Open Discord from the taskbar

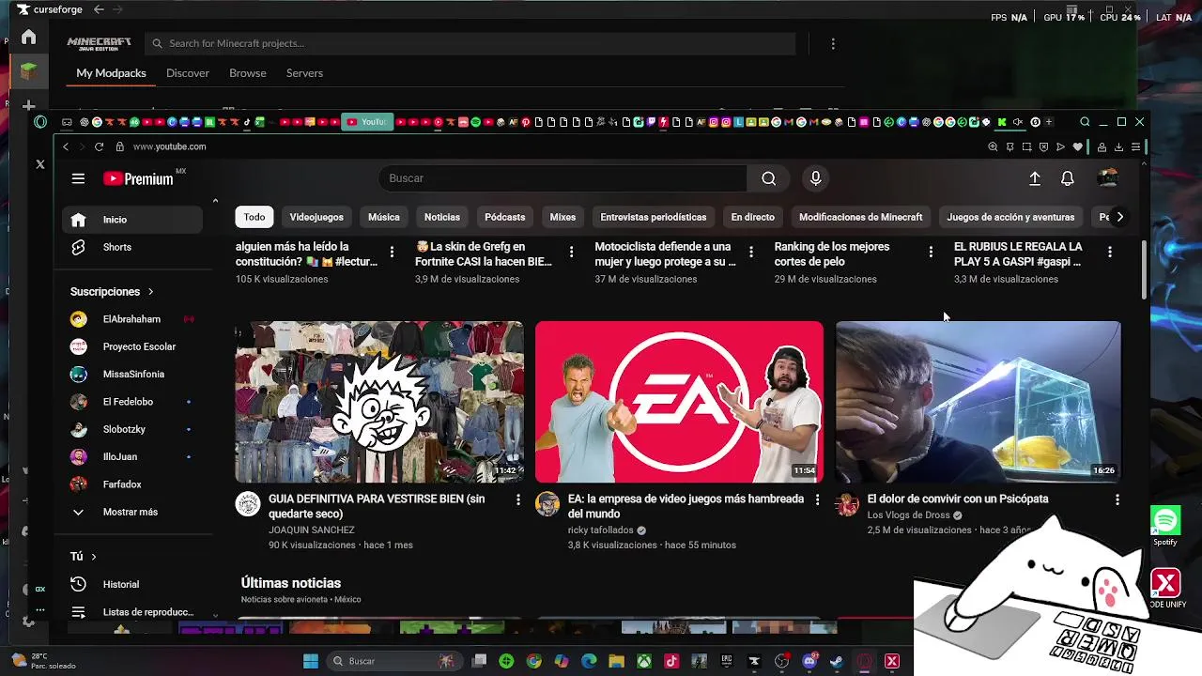pyautogui.click(x=809, y=661)
